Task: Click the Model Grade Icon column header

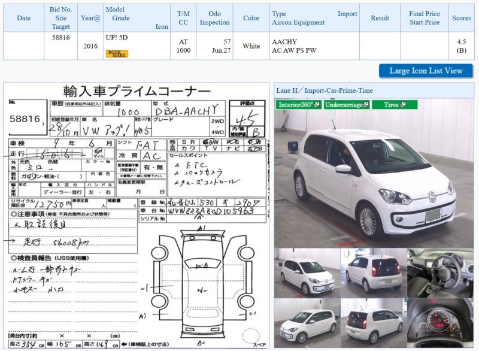Action: (x=137, y=18)
